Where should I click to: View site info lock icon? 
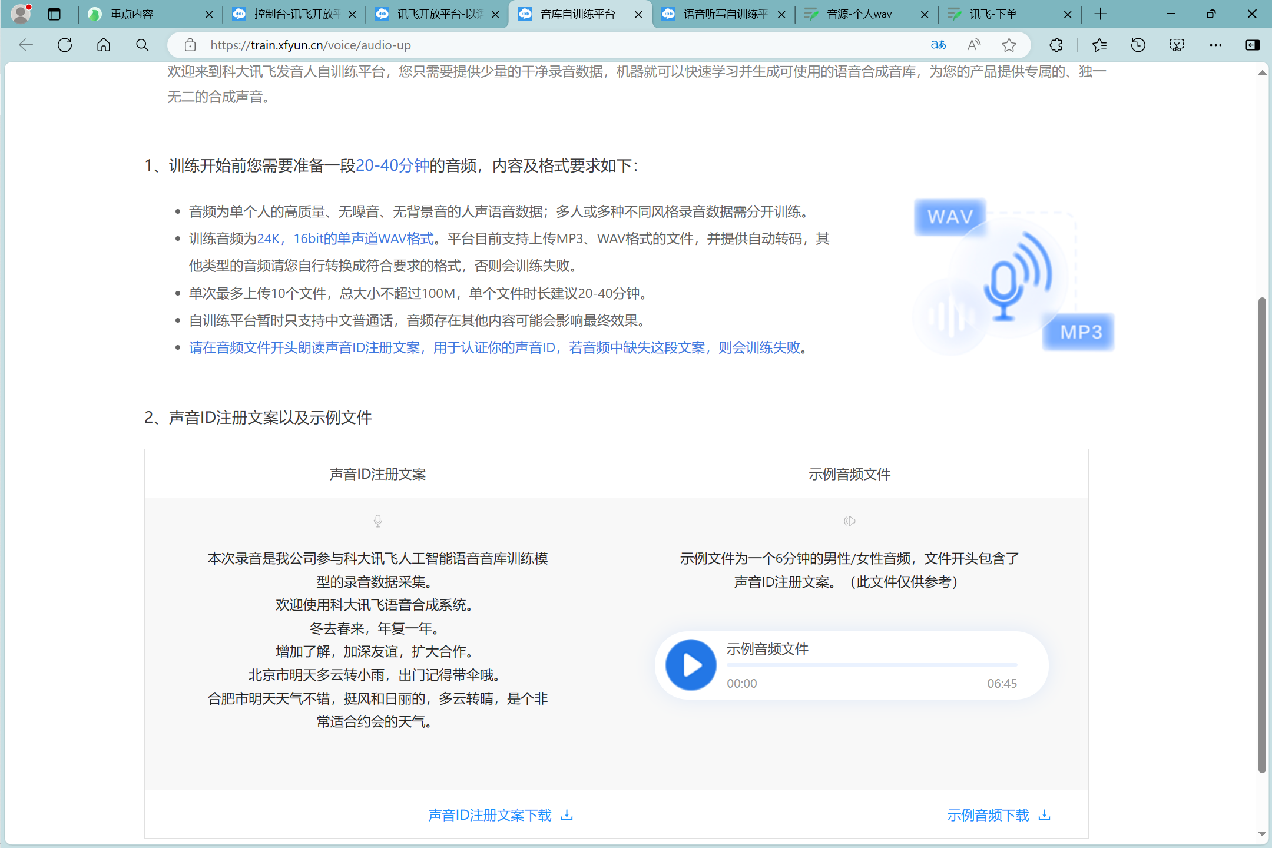pos(190,45)
